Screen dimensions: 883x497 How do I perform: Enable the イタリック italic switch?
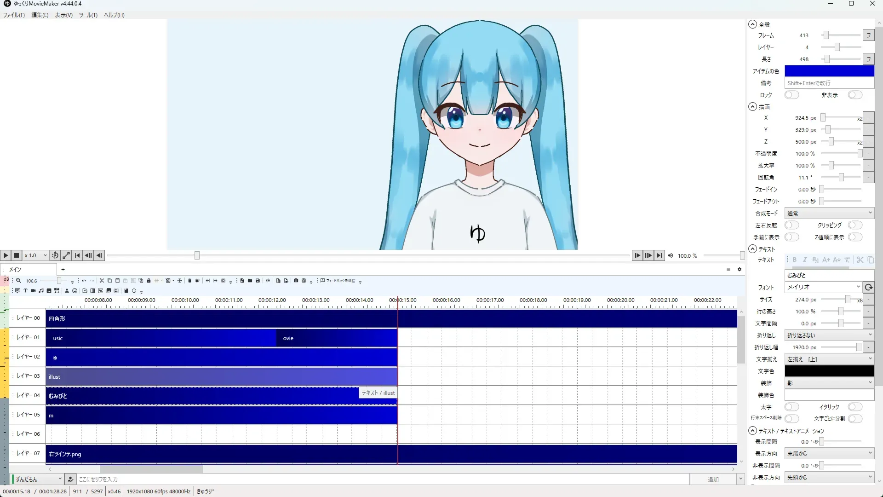tap(854, 407)
